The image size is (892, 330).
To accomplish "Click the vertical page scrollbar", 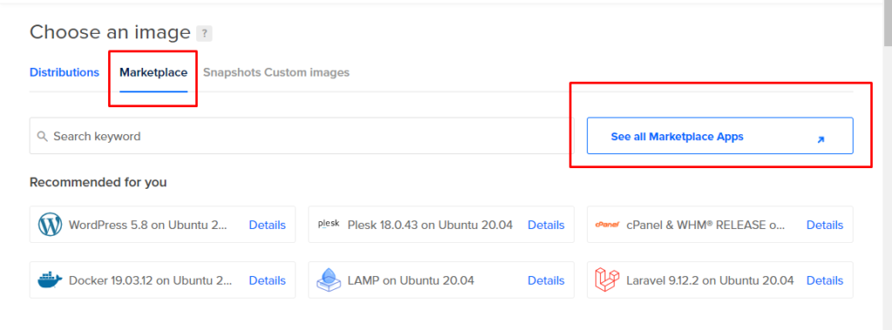I will pyautogui.click(x=887, y=165).
